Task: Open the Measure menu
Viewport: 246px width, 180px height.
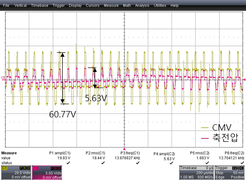Action: (111, 5)
